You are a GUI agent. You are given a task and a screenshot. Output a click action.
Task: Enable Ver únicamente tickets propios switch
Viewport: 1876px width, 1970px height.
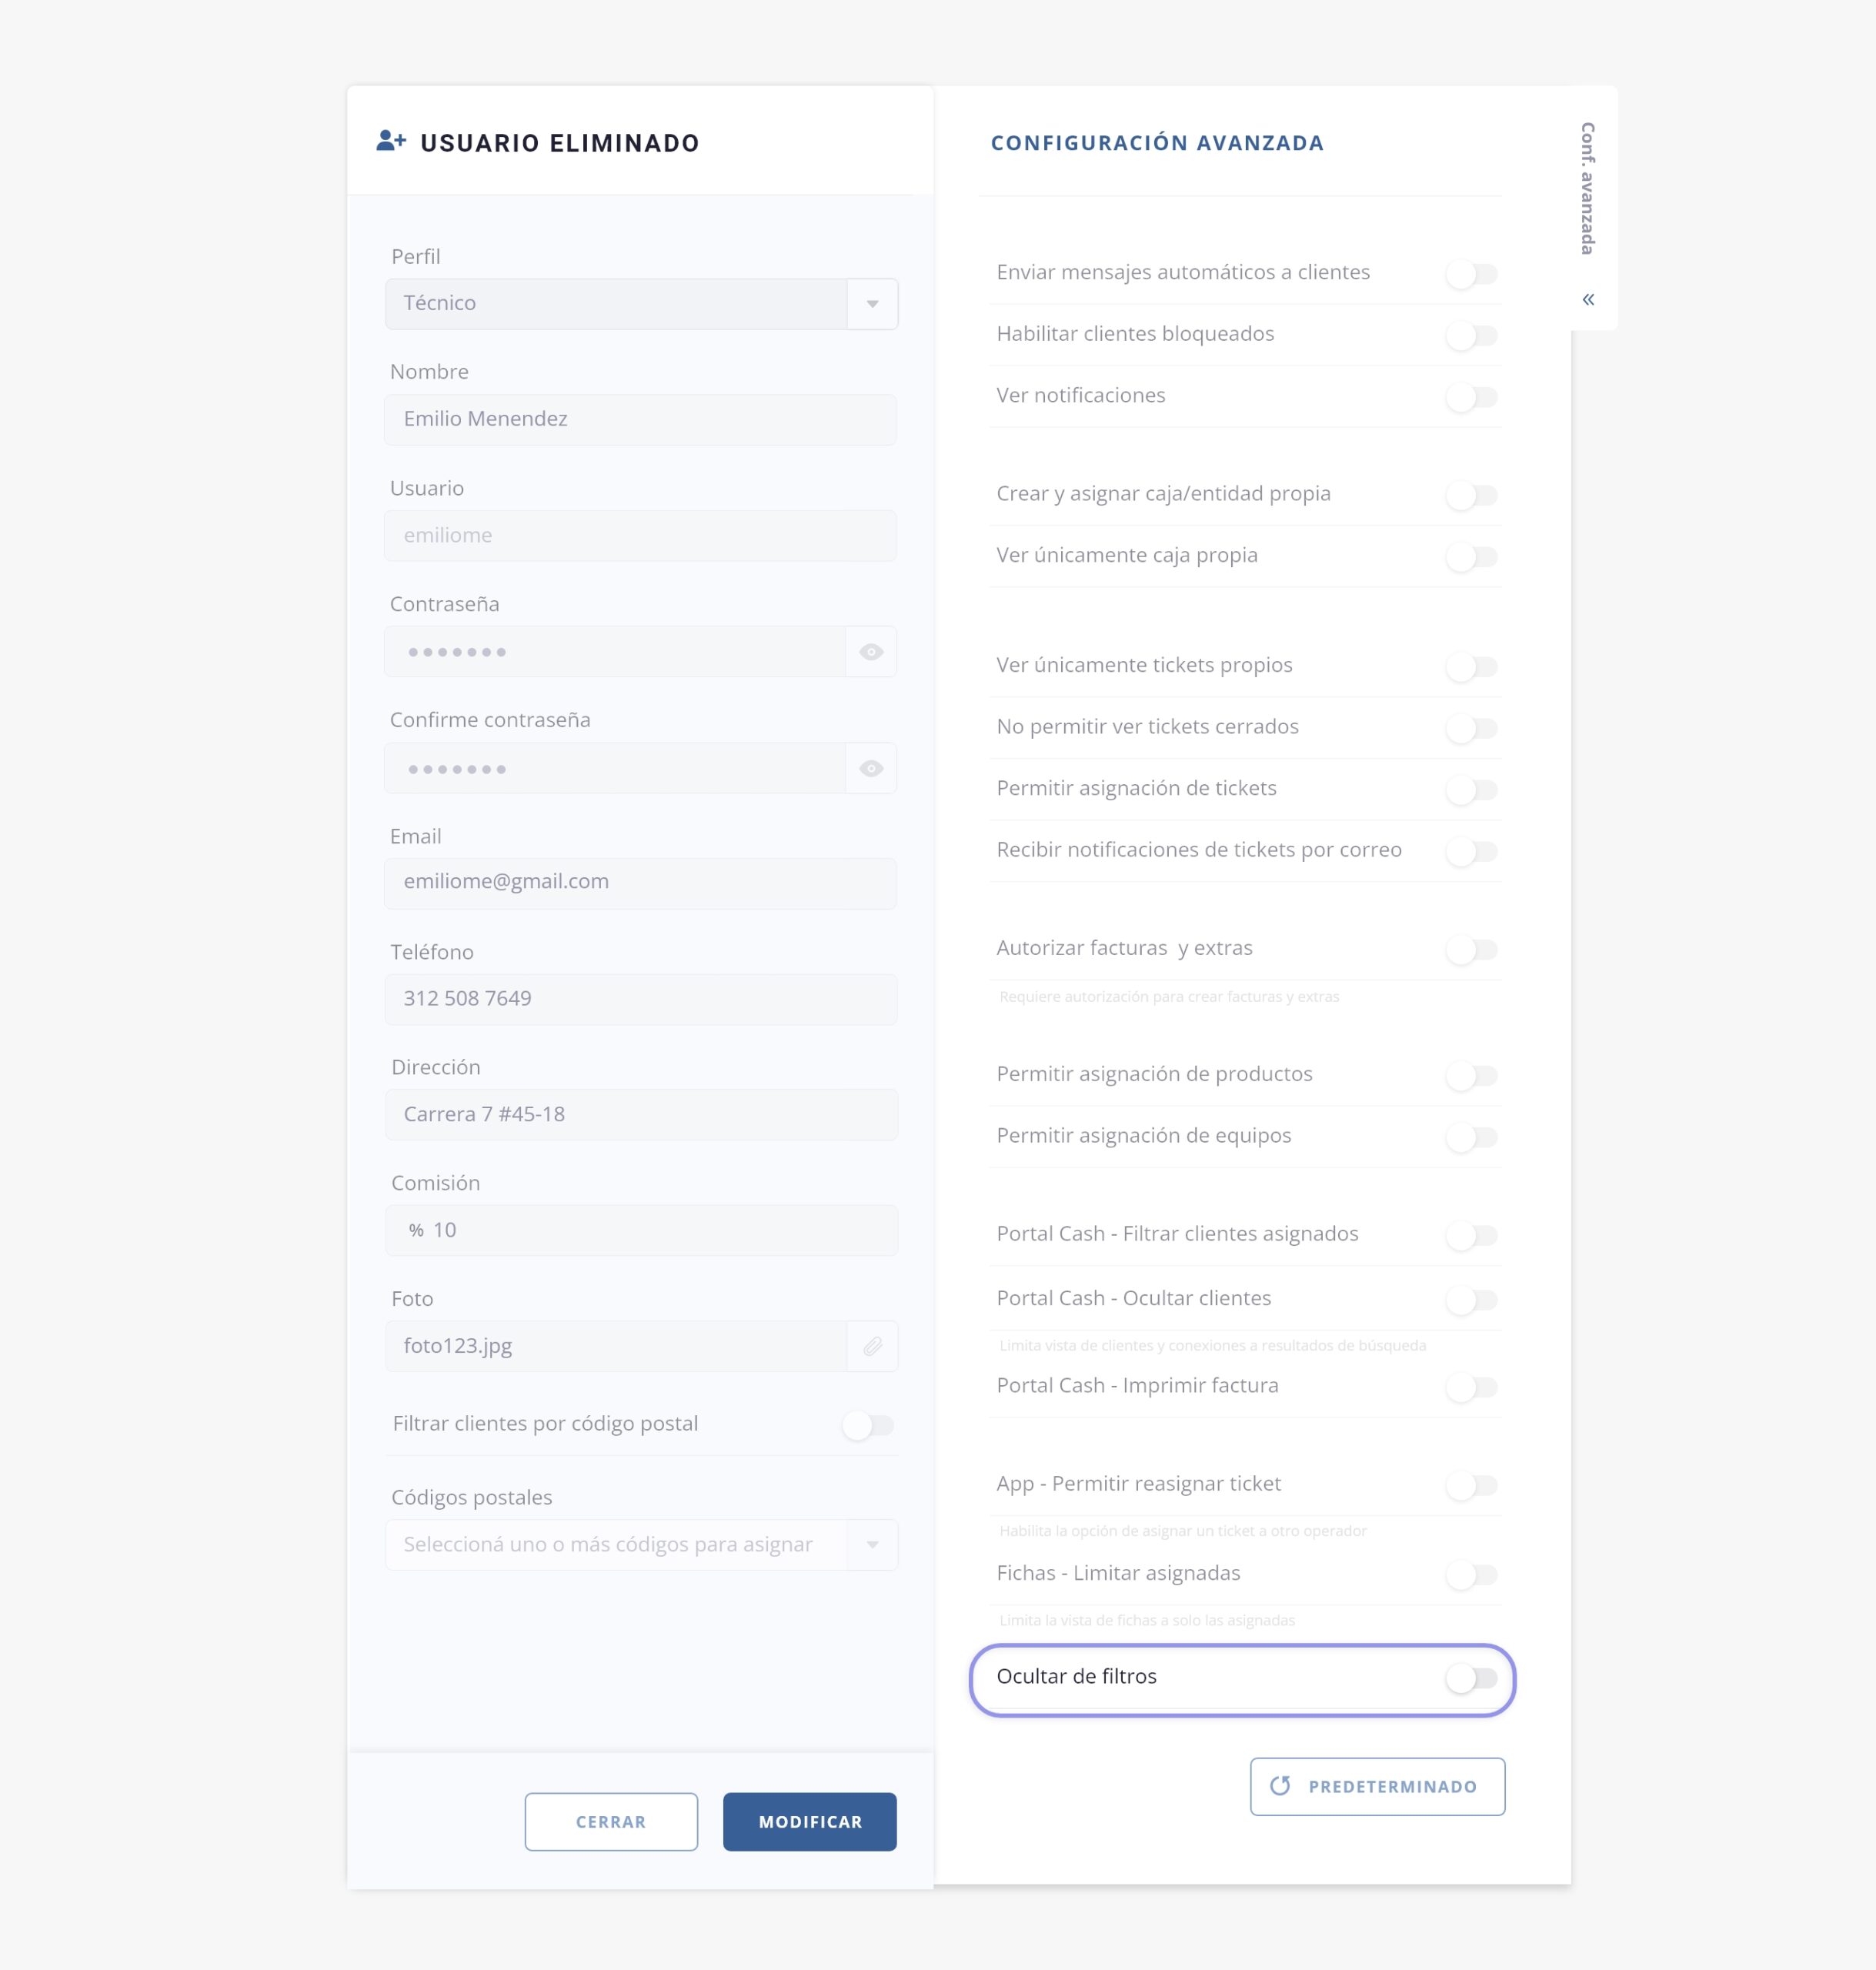tap(1472, 667)
